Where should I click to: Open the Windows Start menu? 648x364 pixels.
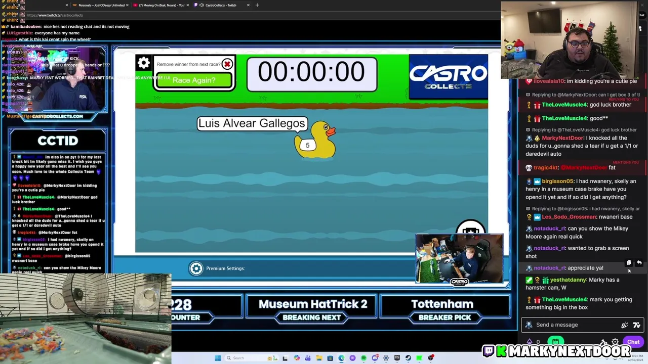pos(218,358)
